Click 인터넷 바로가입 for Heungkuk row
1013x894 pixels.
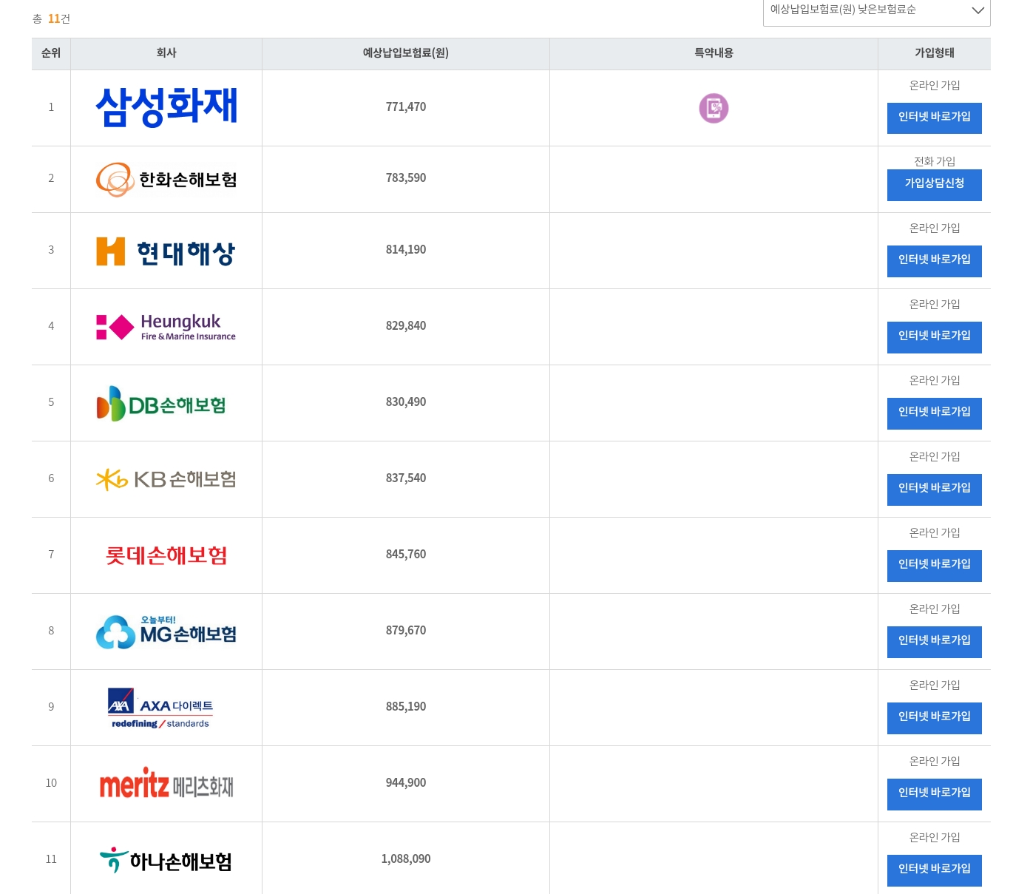point(935,336)
